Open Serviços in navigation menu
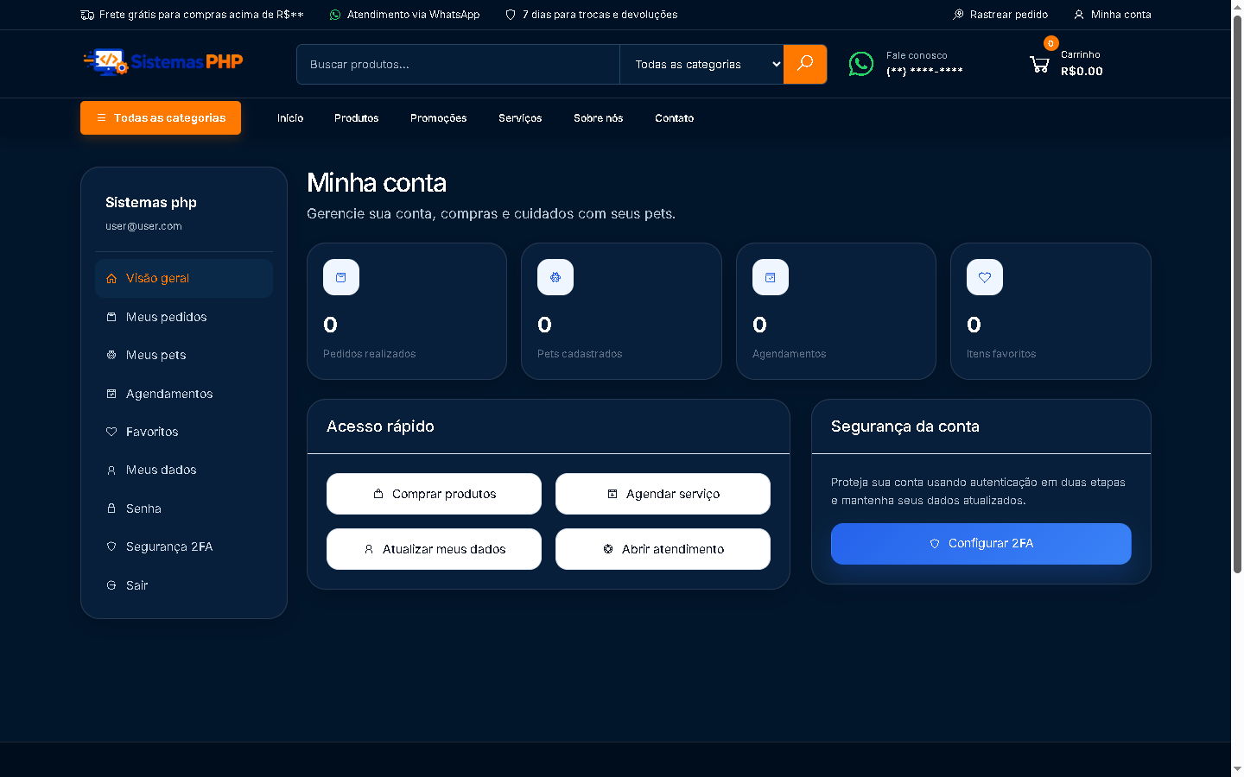 coord(520,118)
